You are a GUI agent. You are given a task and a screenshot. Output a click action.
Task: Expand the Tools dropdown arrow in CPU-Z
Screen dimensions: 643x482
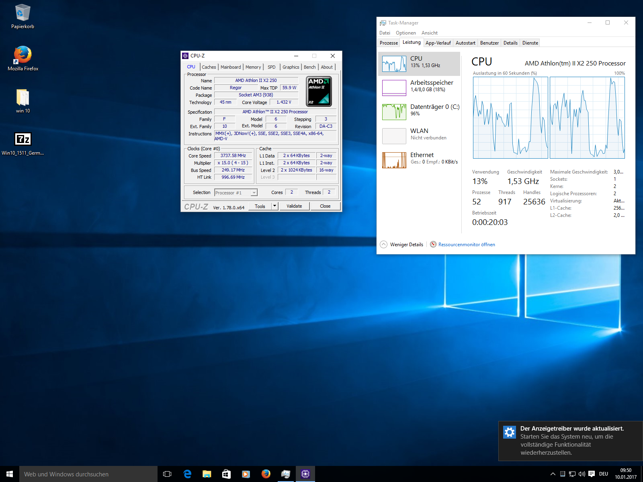pyautogui.click(x=275, y=206)
